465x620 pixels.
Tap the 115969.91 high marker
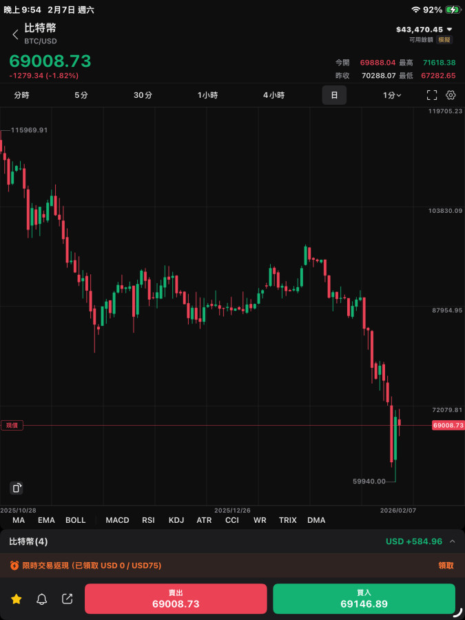click(x=29, y=130)
